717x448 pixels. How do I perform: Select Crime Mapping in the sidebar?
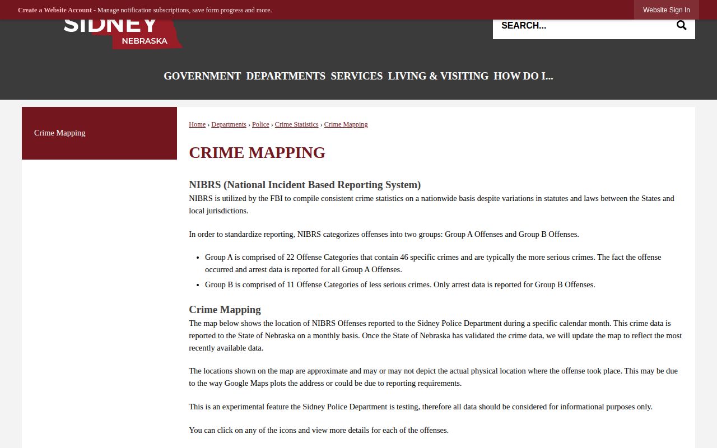(x=99, y=133)
